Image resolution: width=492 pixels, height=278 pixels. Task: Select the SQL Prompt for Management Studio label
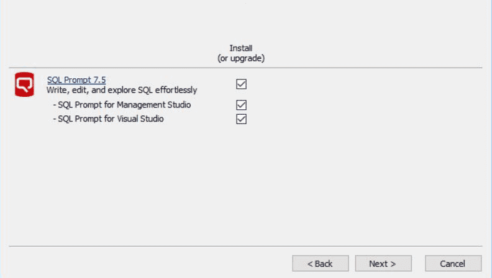[x=124, y=105]
